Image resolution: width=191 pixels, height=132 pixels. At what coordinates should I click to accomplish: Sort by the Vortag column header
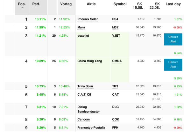coord(66,4)
